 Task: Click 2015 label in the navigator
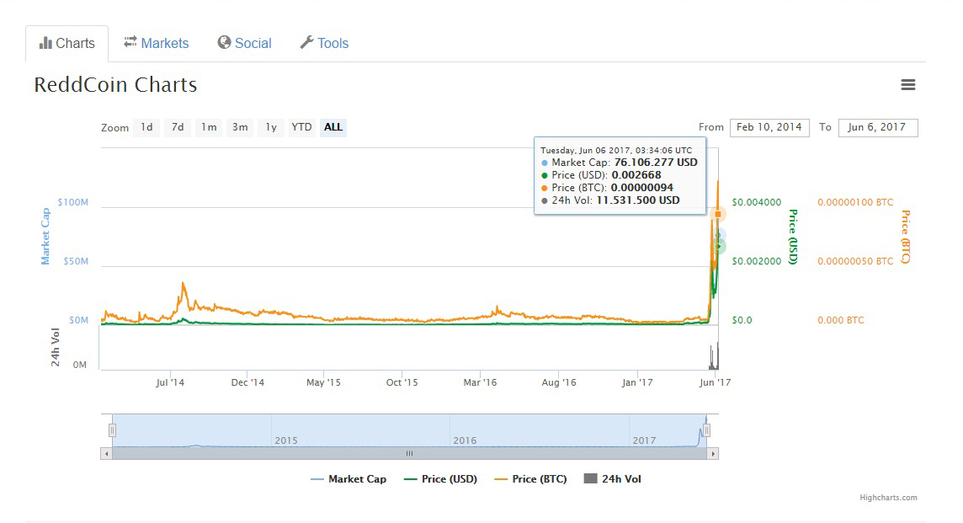[x=286, y=440]
